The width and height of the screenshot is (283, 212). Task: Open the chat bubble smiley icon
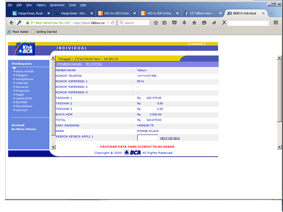pyautogui.click(x=204, y=23)
